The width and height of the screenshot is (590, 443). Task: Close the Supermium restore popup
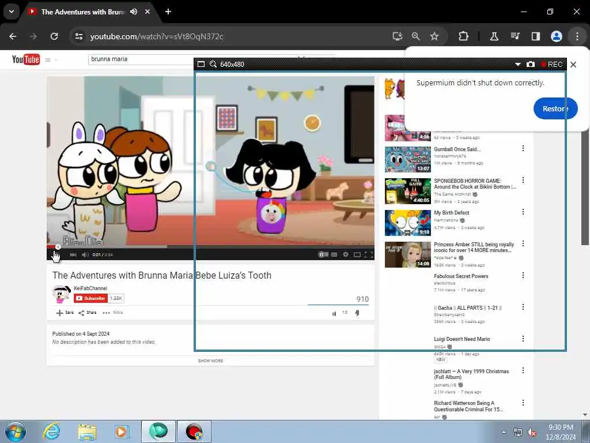click(573, 65)
